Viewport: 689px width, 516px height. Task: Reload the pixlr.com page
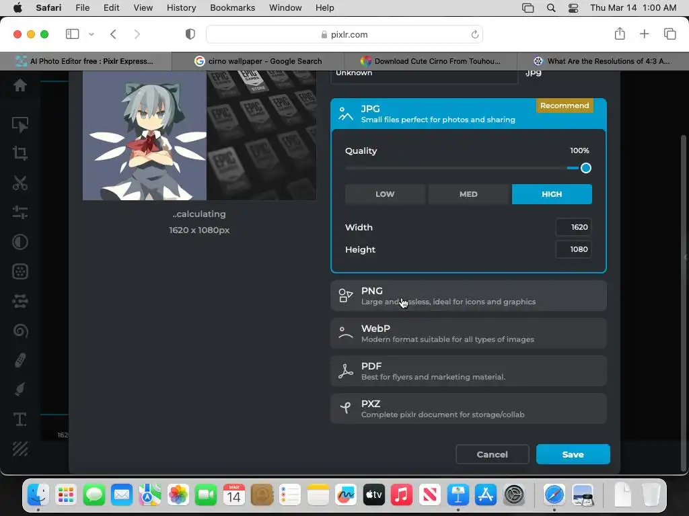474,34
